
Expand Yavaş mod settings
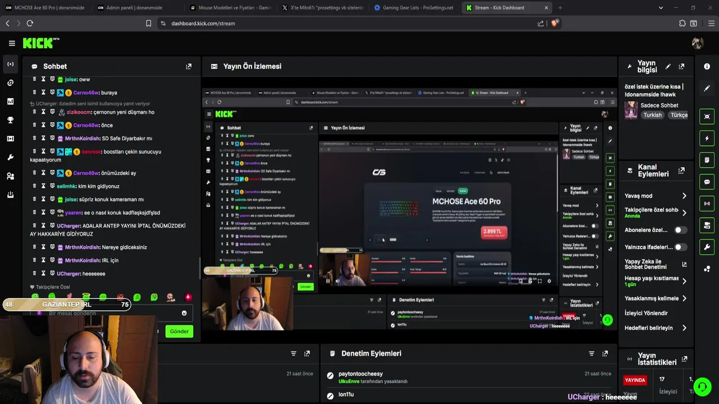(x=684, y=196)
